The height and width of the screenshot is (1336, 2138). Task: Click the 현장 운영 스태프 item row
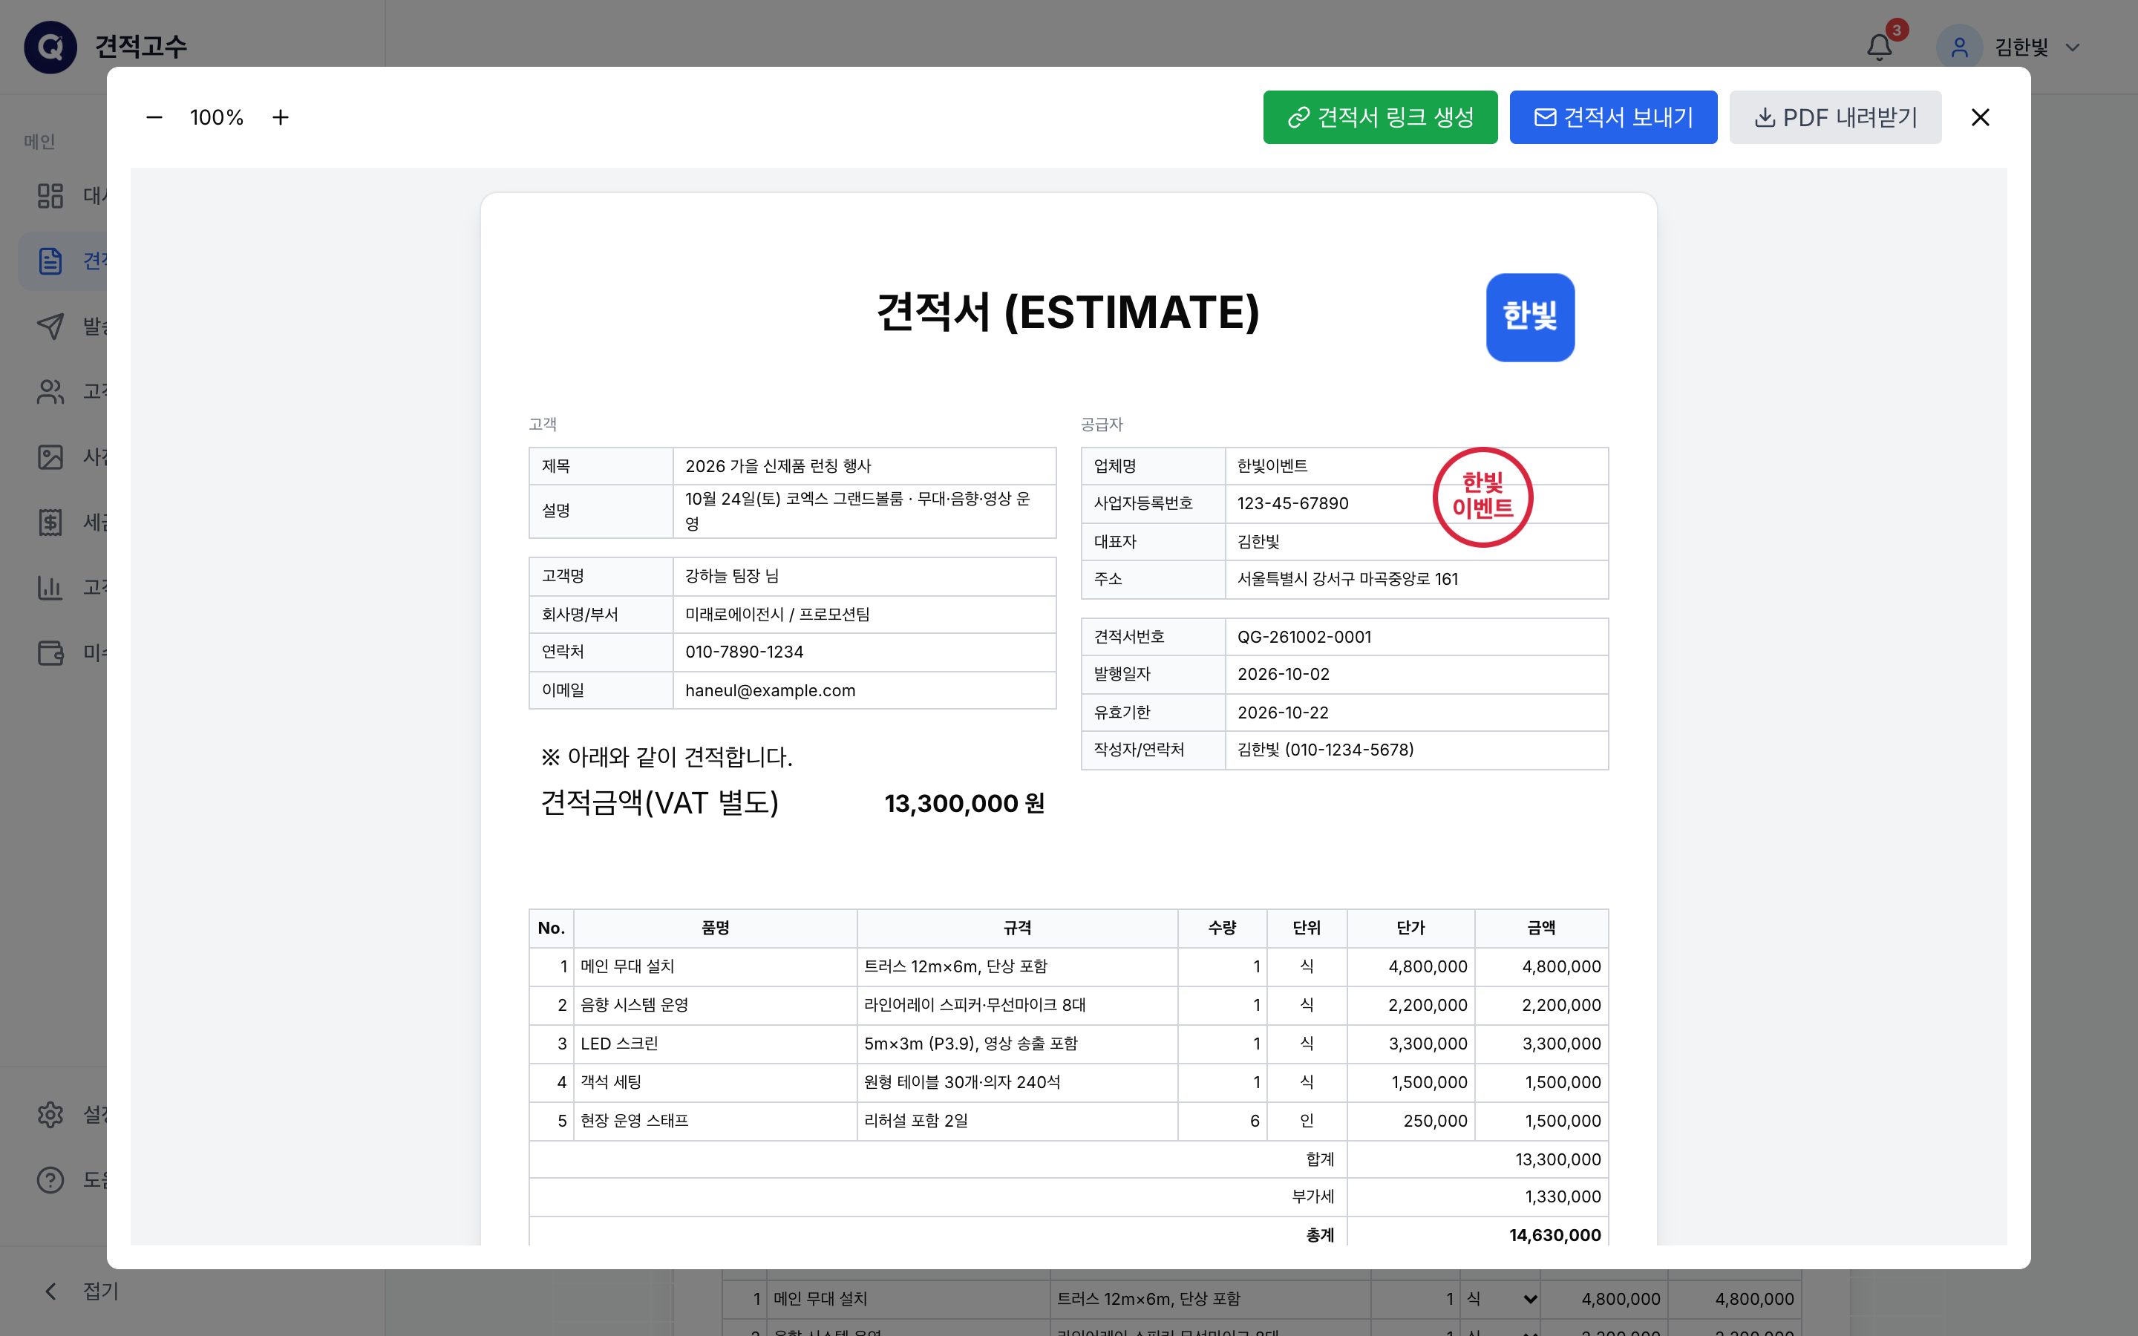pyautogui.click(x=1068, y=1121)
